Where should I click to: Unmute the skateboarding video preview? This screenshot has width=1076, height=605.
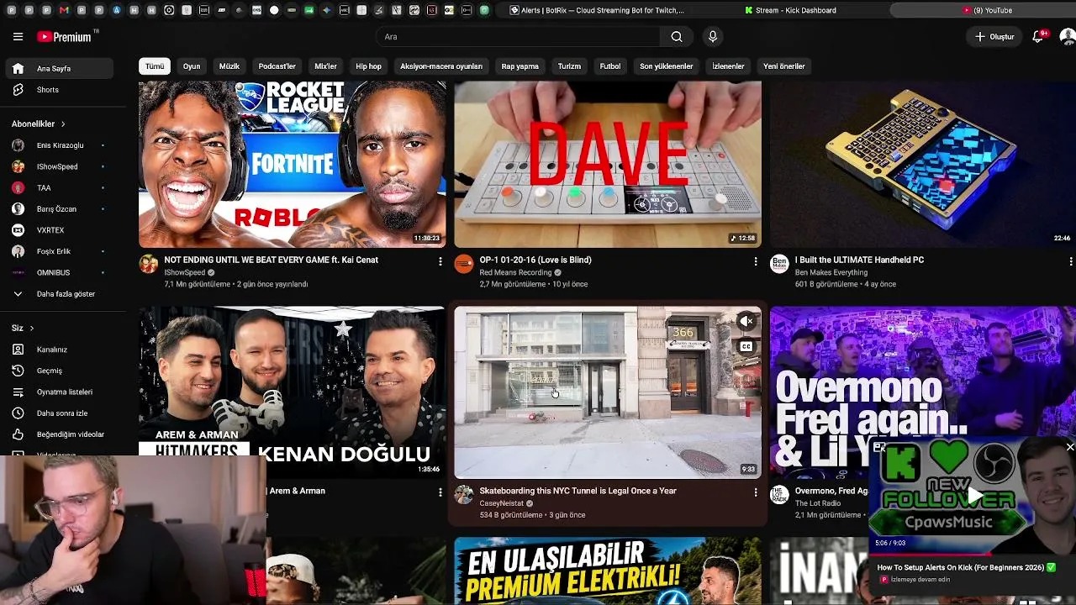pos(746,321)
